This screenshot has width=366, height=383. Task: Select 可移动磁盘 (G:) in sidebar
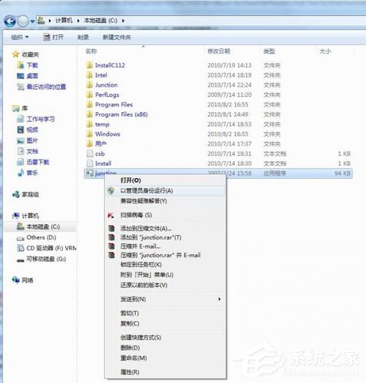tap(46, 259)
